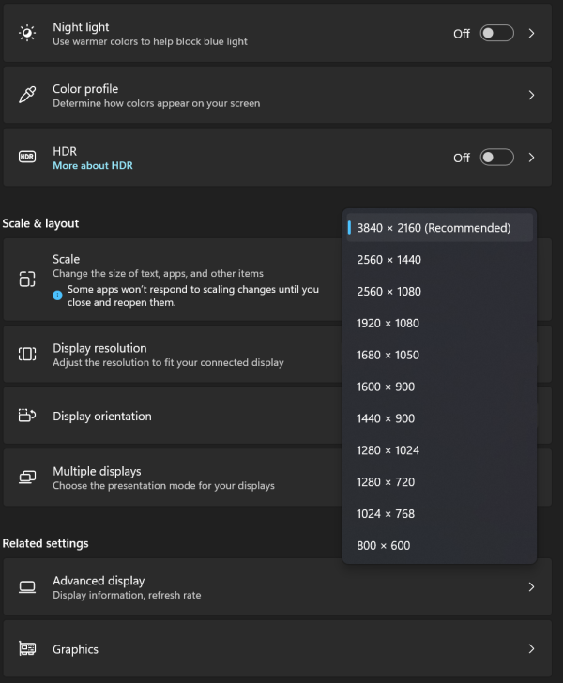Click 'Choose the presentation mode' description

pos(163,485)
